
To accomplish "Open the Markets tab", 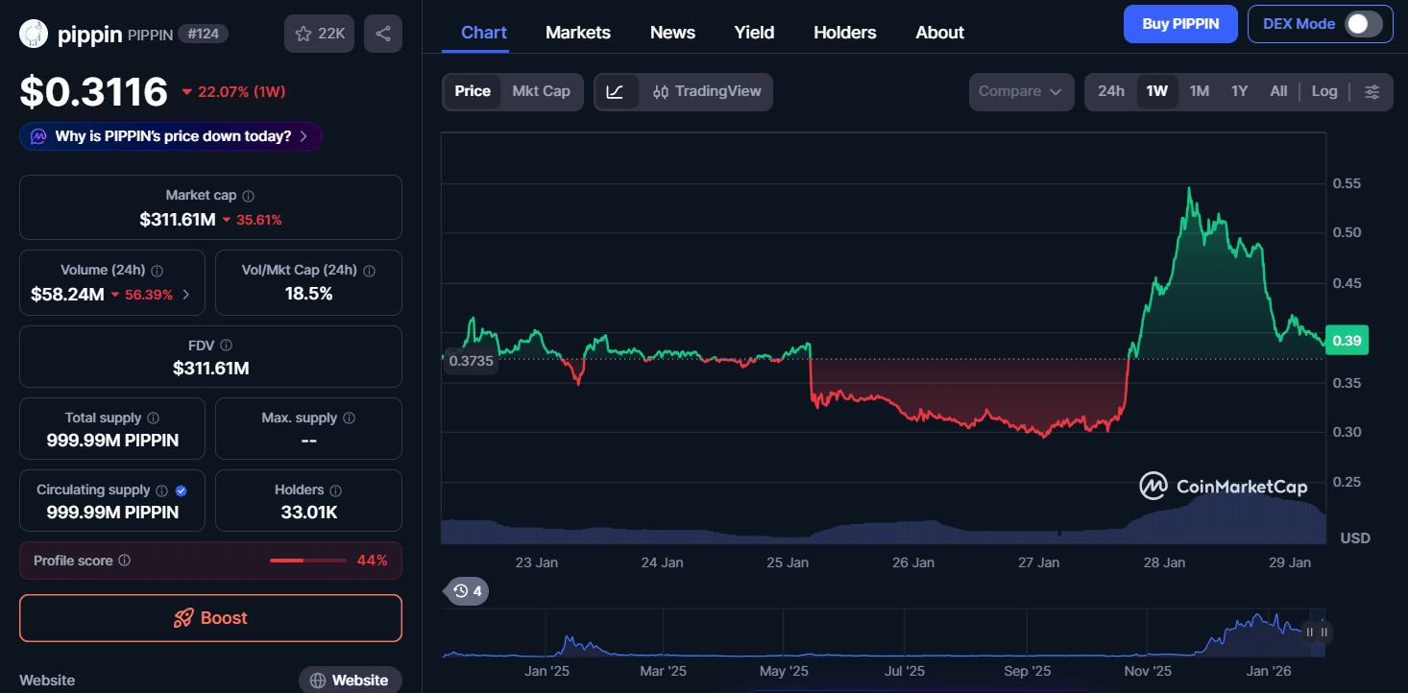I will [x=578, y=33].
